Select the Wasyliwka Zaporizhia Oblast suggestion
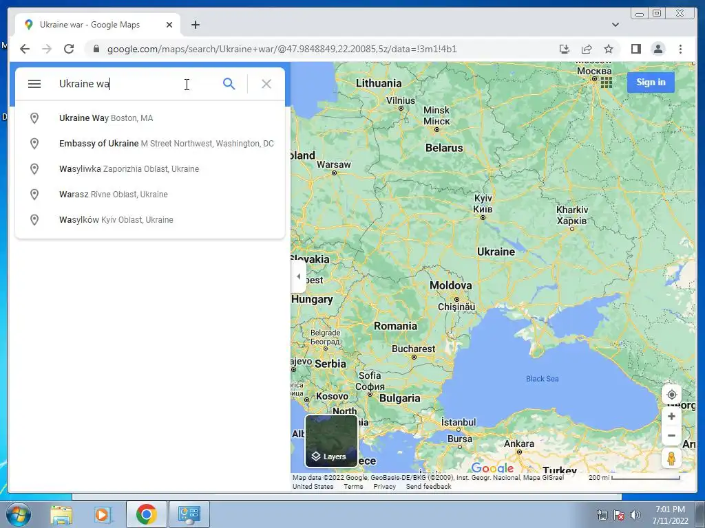Viewport: 705px width, 528px height. [x=150, y=169]
